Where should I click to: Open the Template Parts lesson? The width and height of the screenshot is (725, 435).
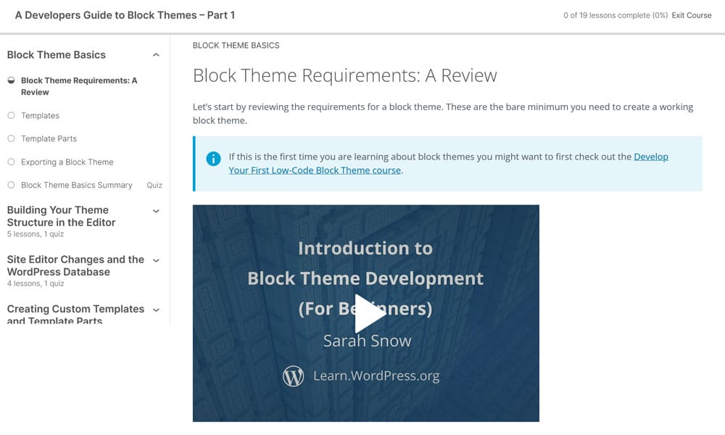[x=49, y=138]
